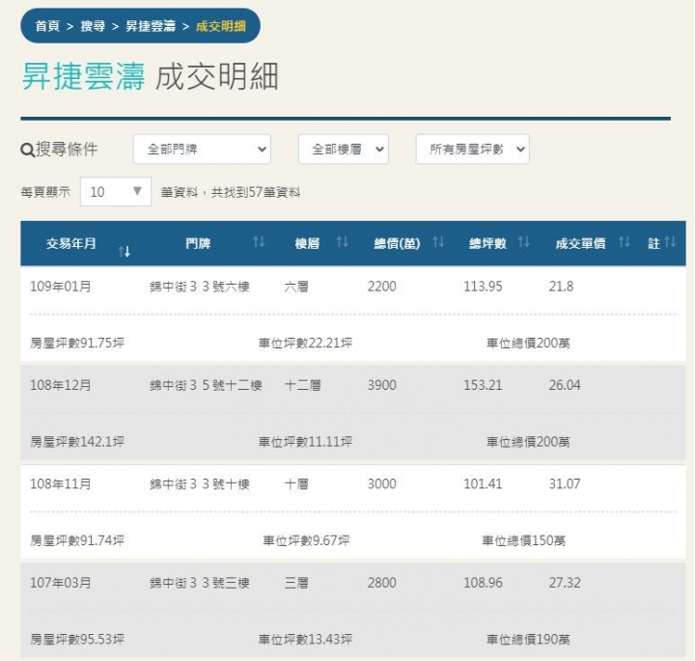Select the total price 3900 cell
695x661 pixels.
pos(381,385)
